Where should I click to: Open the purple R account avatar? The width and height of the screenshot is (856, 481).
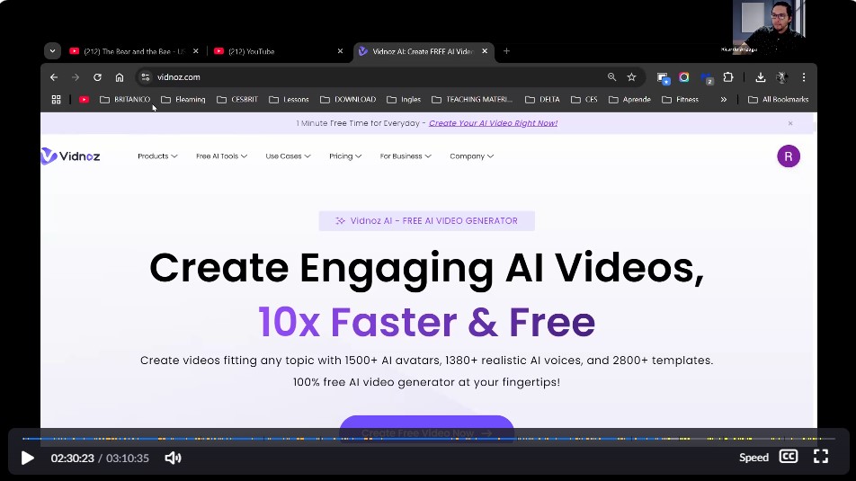click(x=789, y=156)
